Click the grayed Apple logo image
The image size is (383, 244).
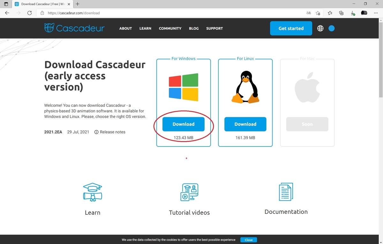307,87
